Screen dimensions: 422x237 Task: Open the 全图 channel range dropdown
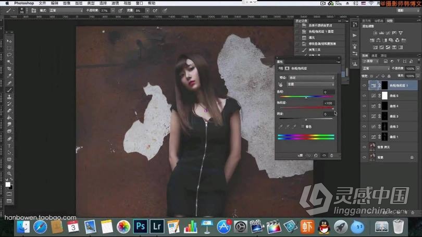click(311, 84)
